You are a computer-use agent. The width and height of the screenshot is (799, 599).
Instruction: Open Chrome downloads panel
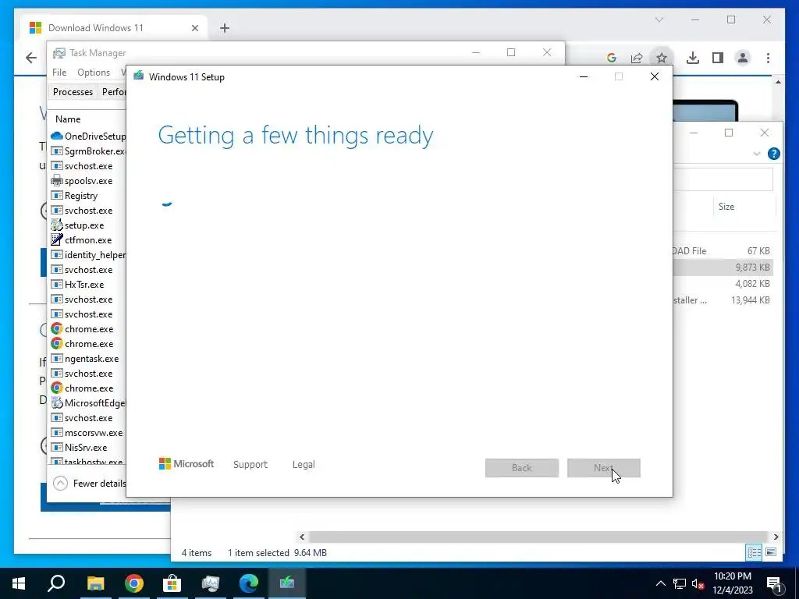693,58
